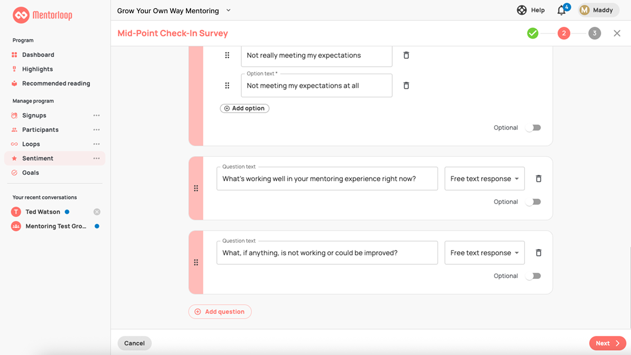Toggle Optional for 'What's working well' question

pos(533,202)
